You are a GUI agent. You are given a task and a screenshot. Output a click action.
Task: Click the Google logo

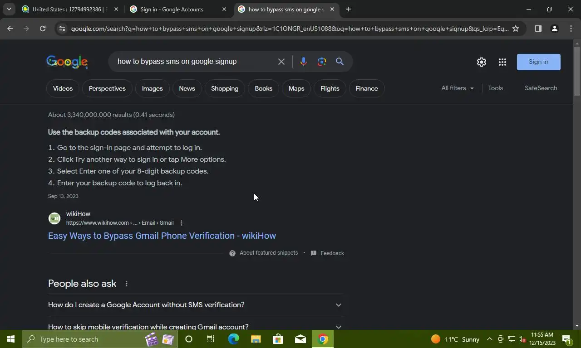67,62
